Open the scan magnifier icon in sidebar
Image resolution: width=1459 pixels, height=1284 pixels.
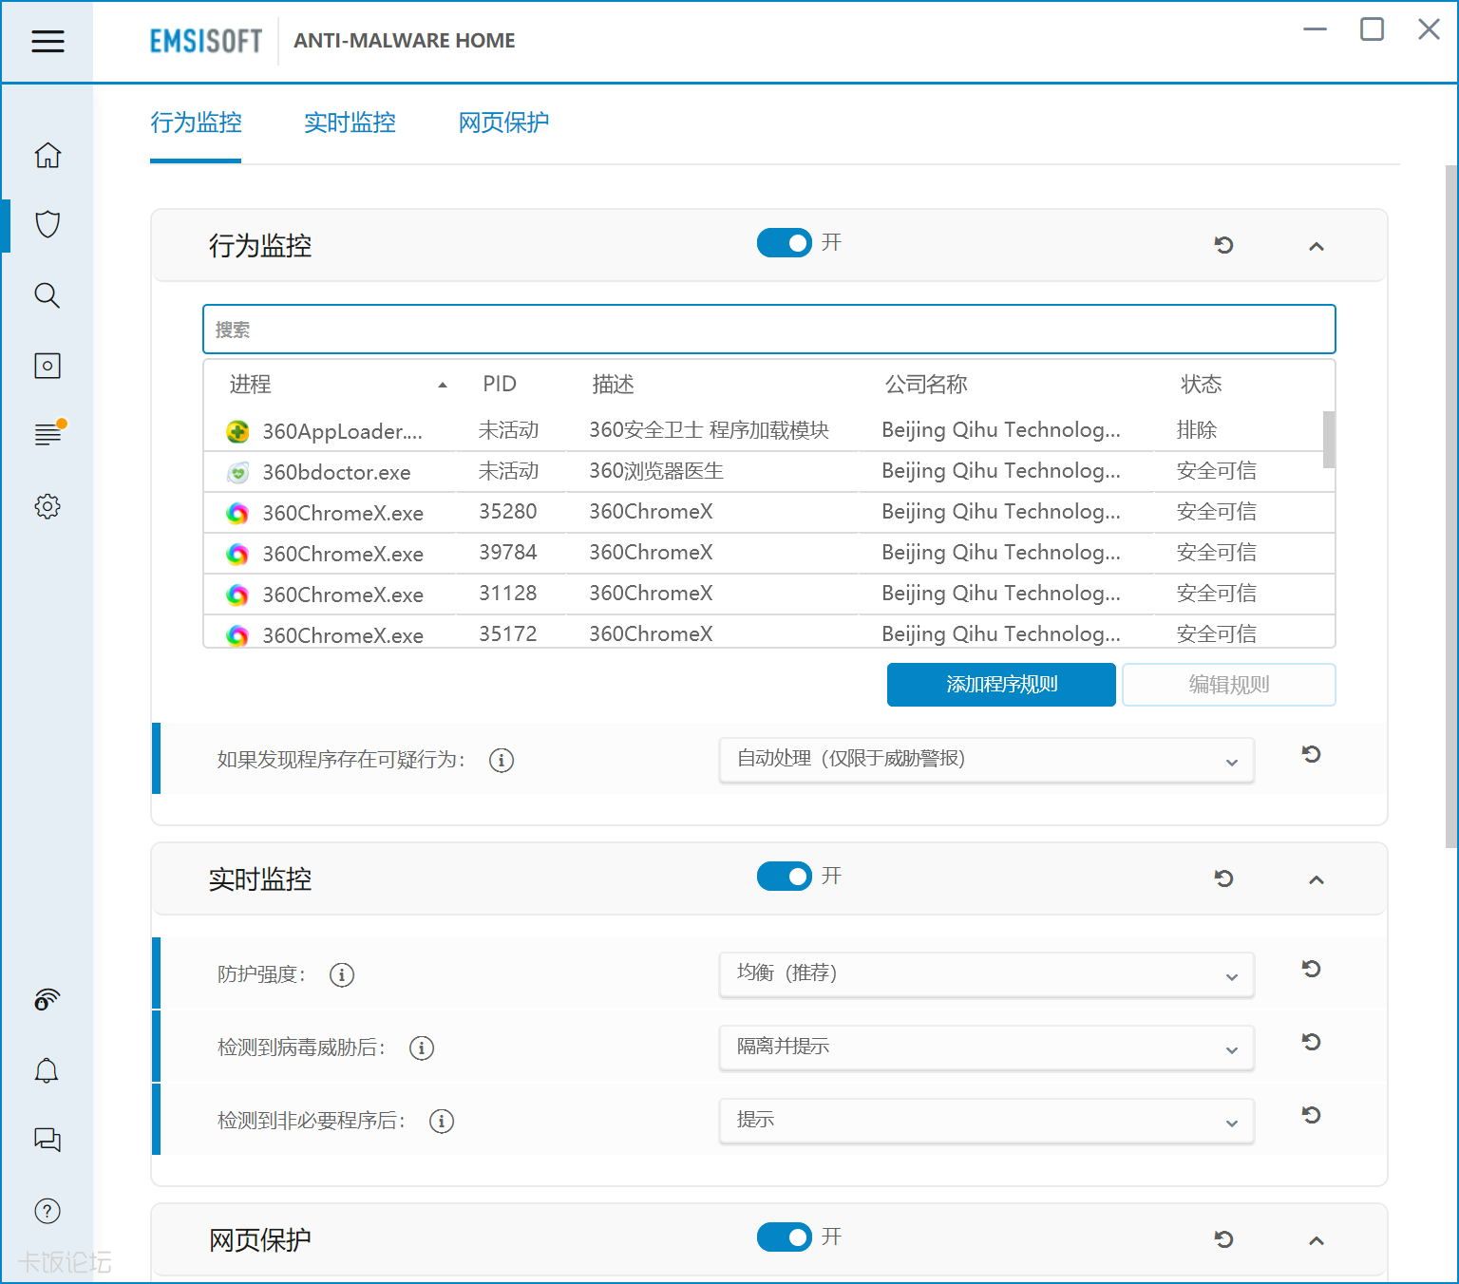pos(47,295)
